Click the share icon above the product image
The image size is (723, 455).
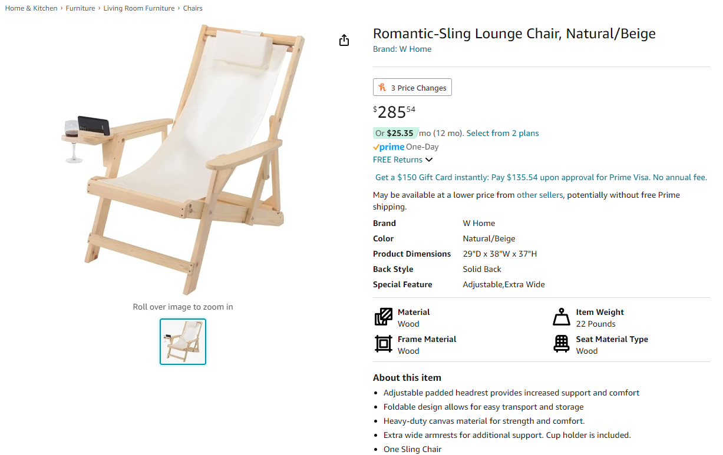pyautogui.click(x=344, y=40)
